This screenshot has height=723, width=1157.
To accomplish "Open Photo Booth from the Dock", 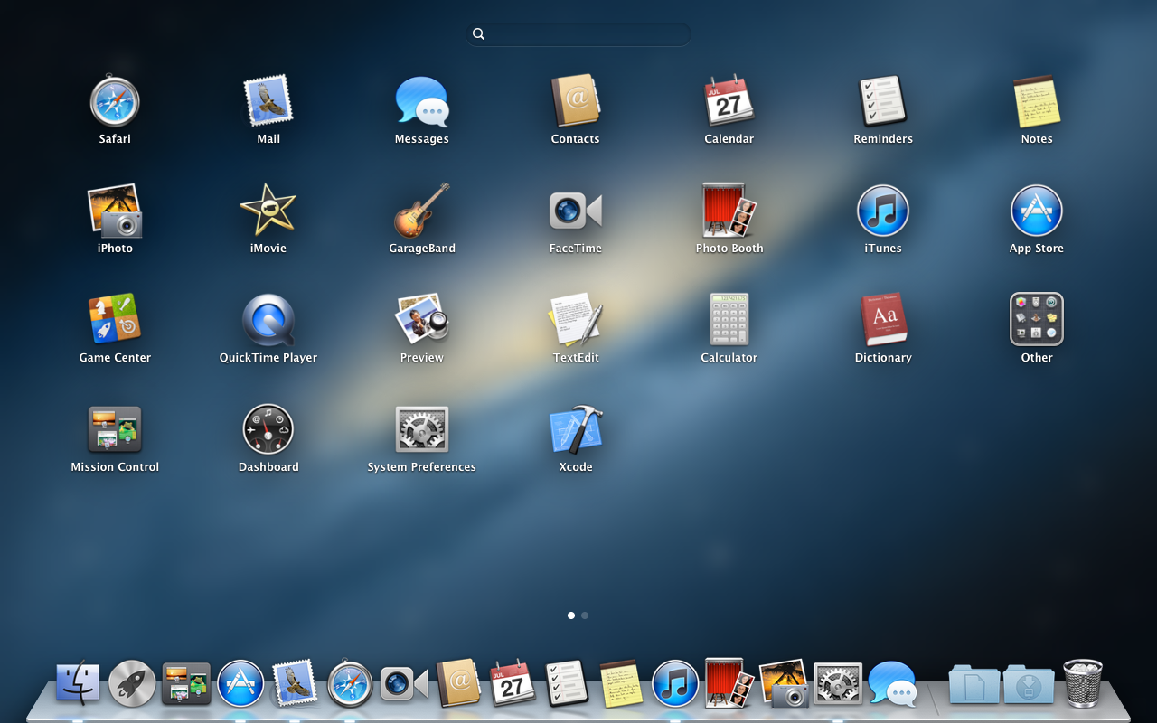I will click(729, 683).
